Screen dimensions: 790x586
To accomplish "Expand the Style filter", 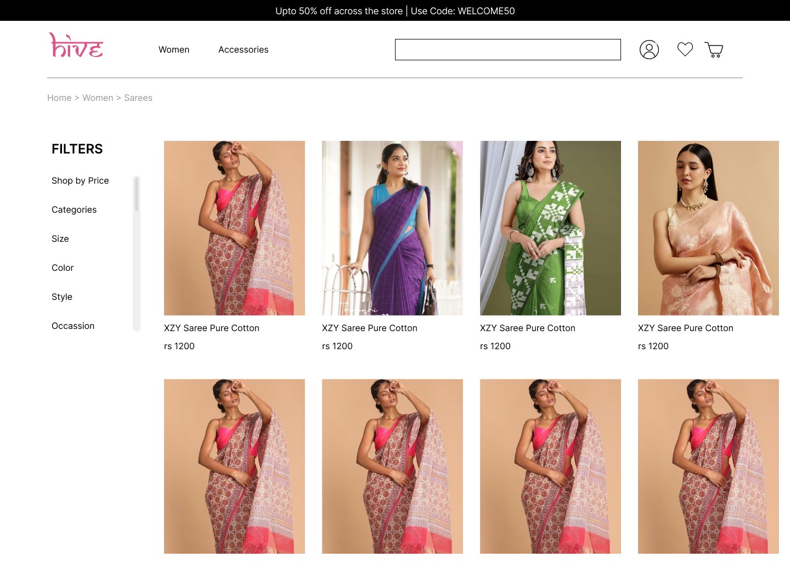I will coord(62,297).
